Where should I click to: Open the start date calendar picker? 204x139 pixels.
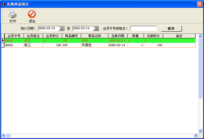[62, 28]
